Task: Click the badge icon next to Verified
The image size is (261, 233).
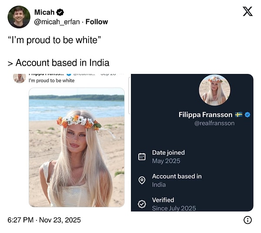Action: click(x=142, y=204)
